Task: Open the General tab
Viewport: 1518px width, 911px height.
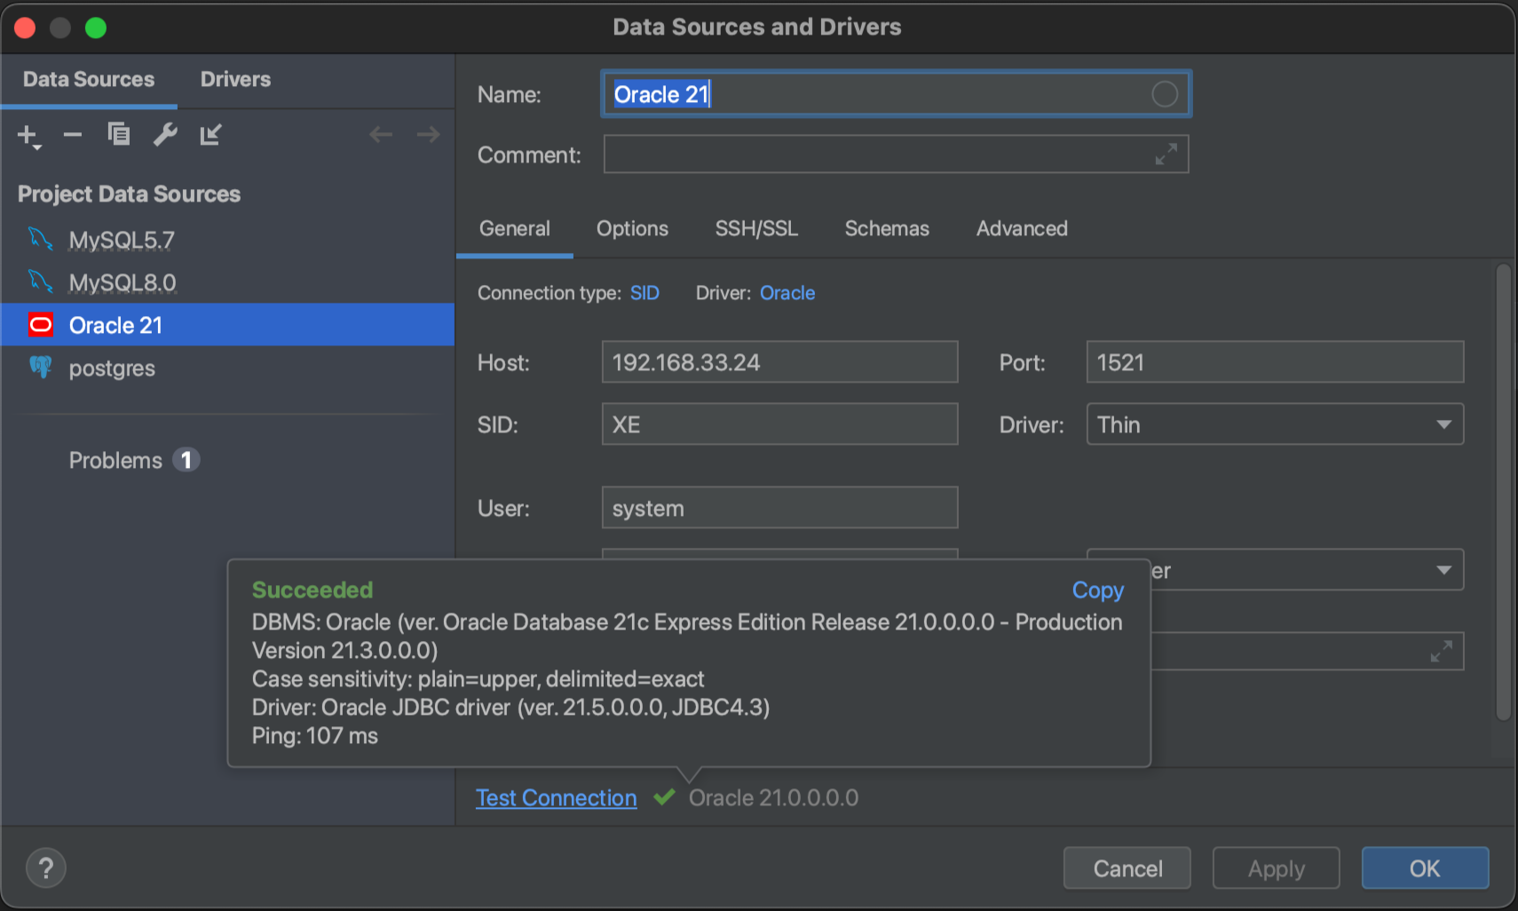Action: pos(515,228)
